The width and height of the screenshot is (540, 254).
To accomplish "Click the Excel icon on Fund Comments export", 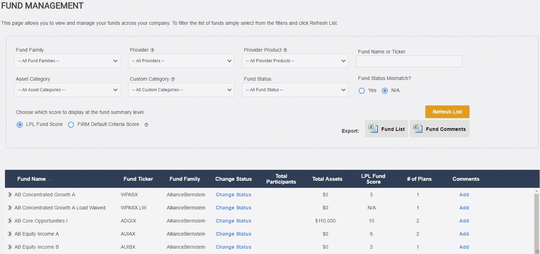I will click(418, 128).
